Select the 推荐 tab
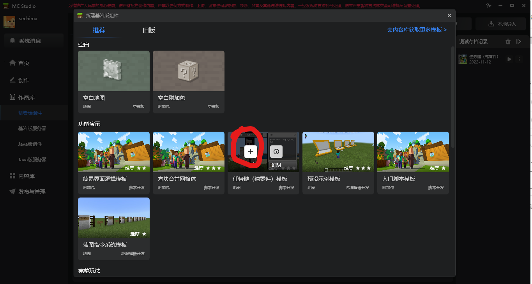Image resolution: width=532 pixels, height=284 pixels. [99, 30]
